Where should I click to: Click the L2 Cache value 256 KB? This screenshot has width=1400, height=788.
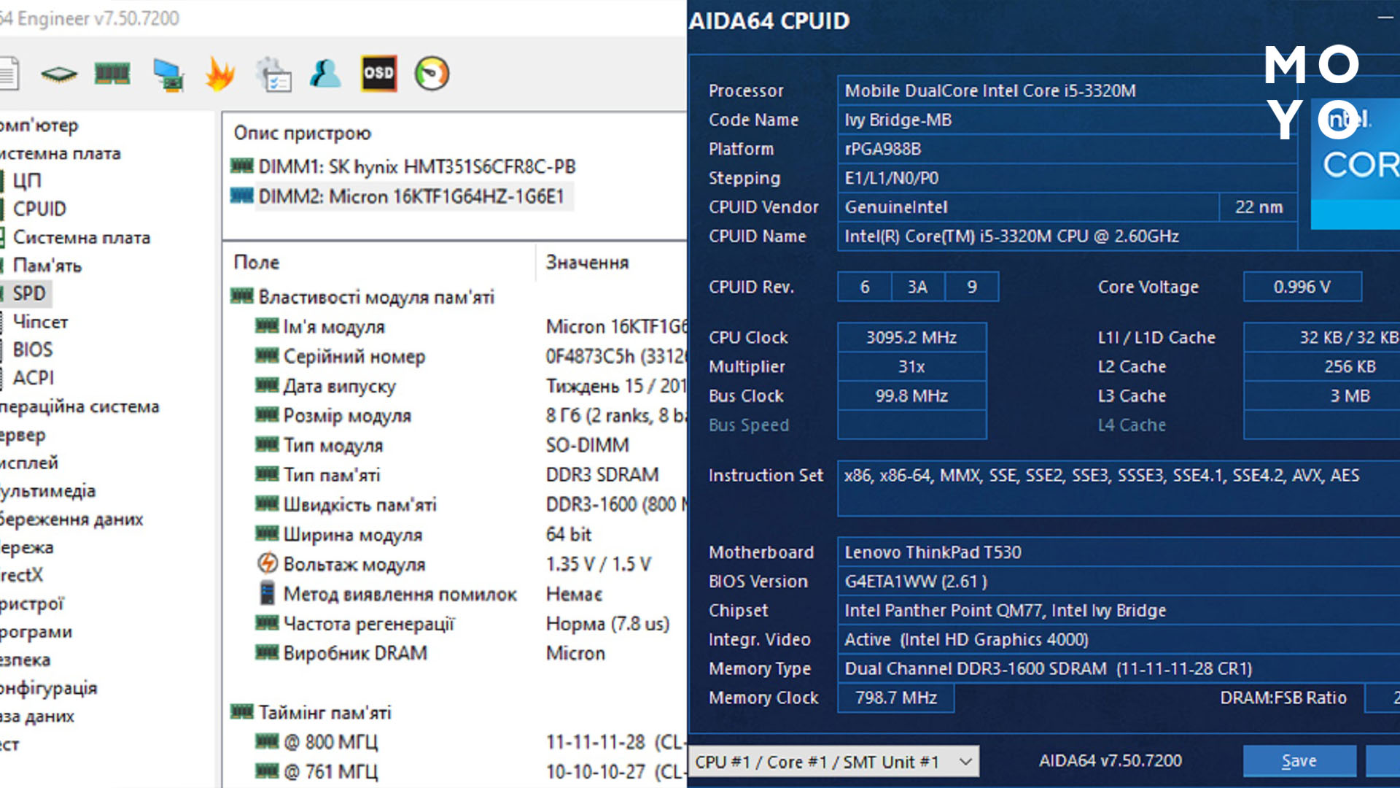point(1322,366)
